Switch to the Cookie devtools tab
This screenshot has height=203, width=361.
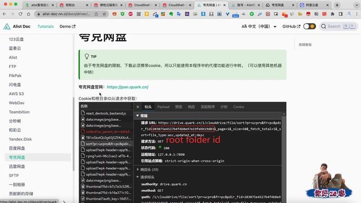[x=239, y=107]
